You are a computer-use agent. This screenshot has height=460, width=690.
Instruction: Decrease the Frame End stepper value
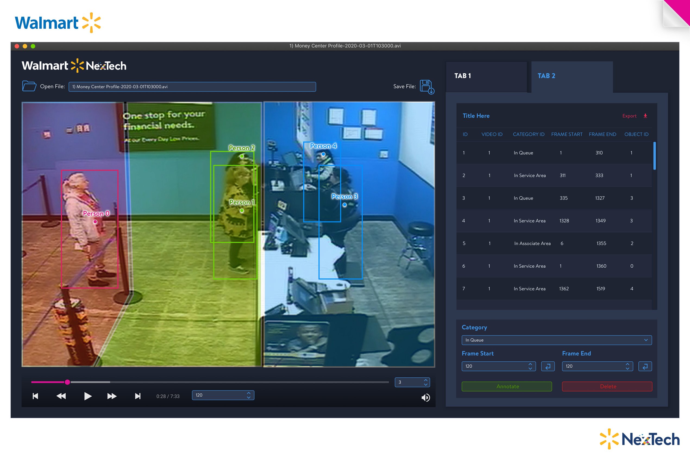627,368
